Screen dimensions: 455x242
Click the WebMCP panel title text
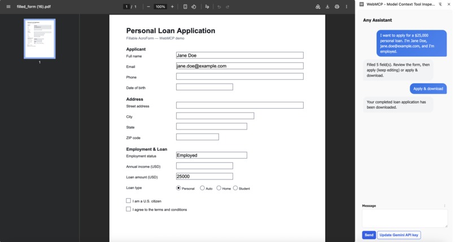coord(400,4)
